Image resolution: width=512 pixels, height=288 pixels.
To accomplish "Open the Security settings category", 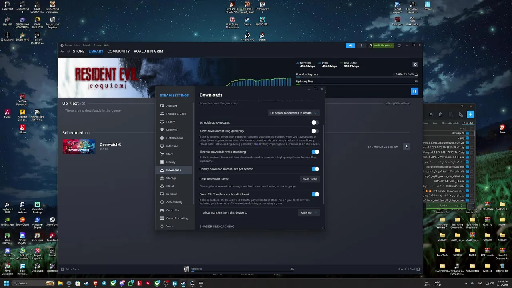I will 174,130.
